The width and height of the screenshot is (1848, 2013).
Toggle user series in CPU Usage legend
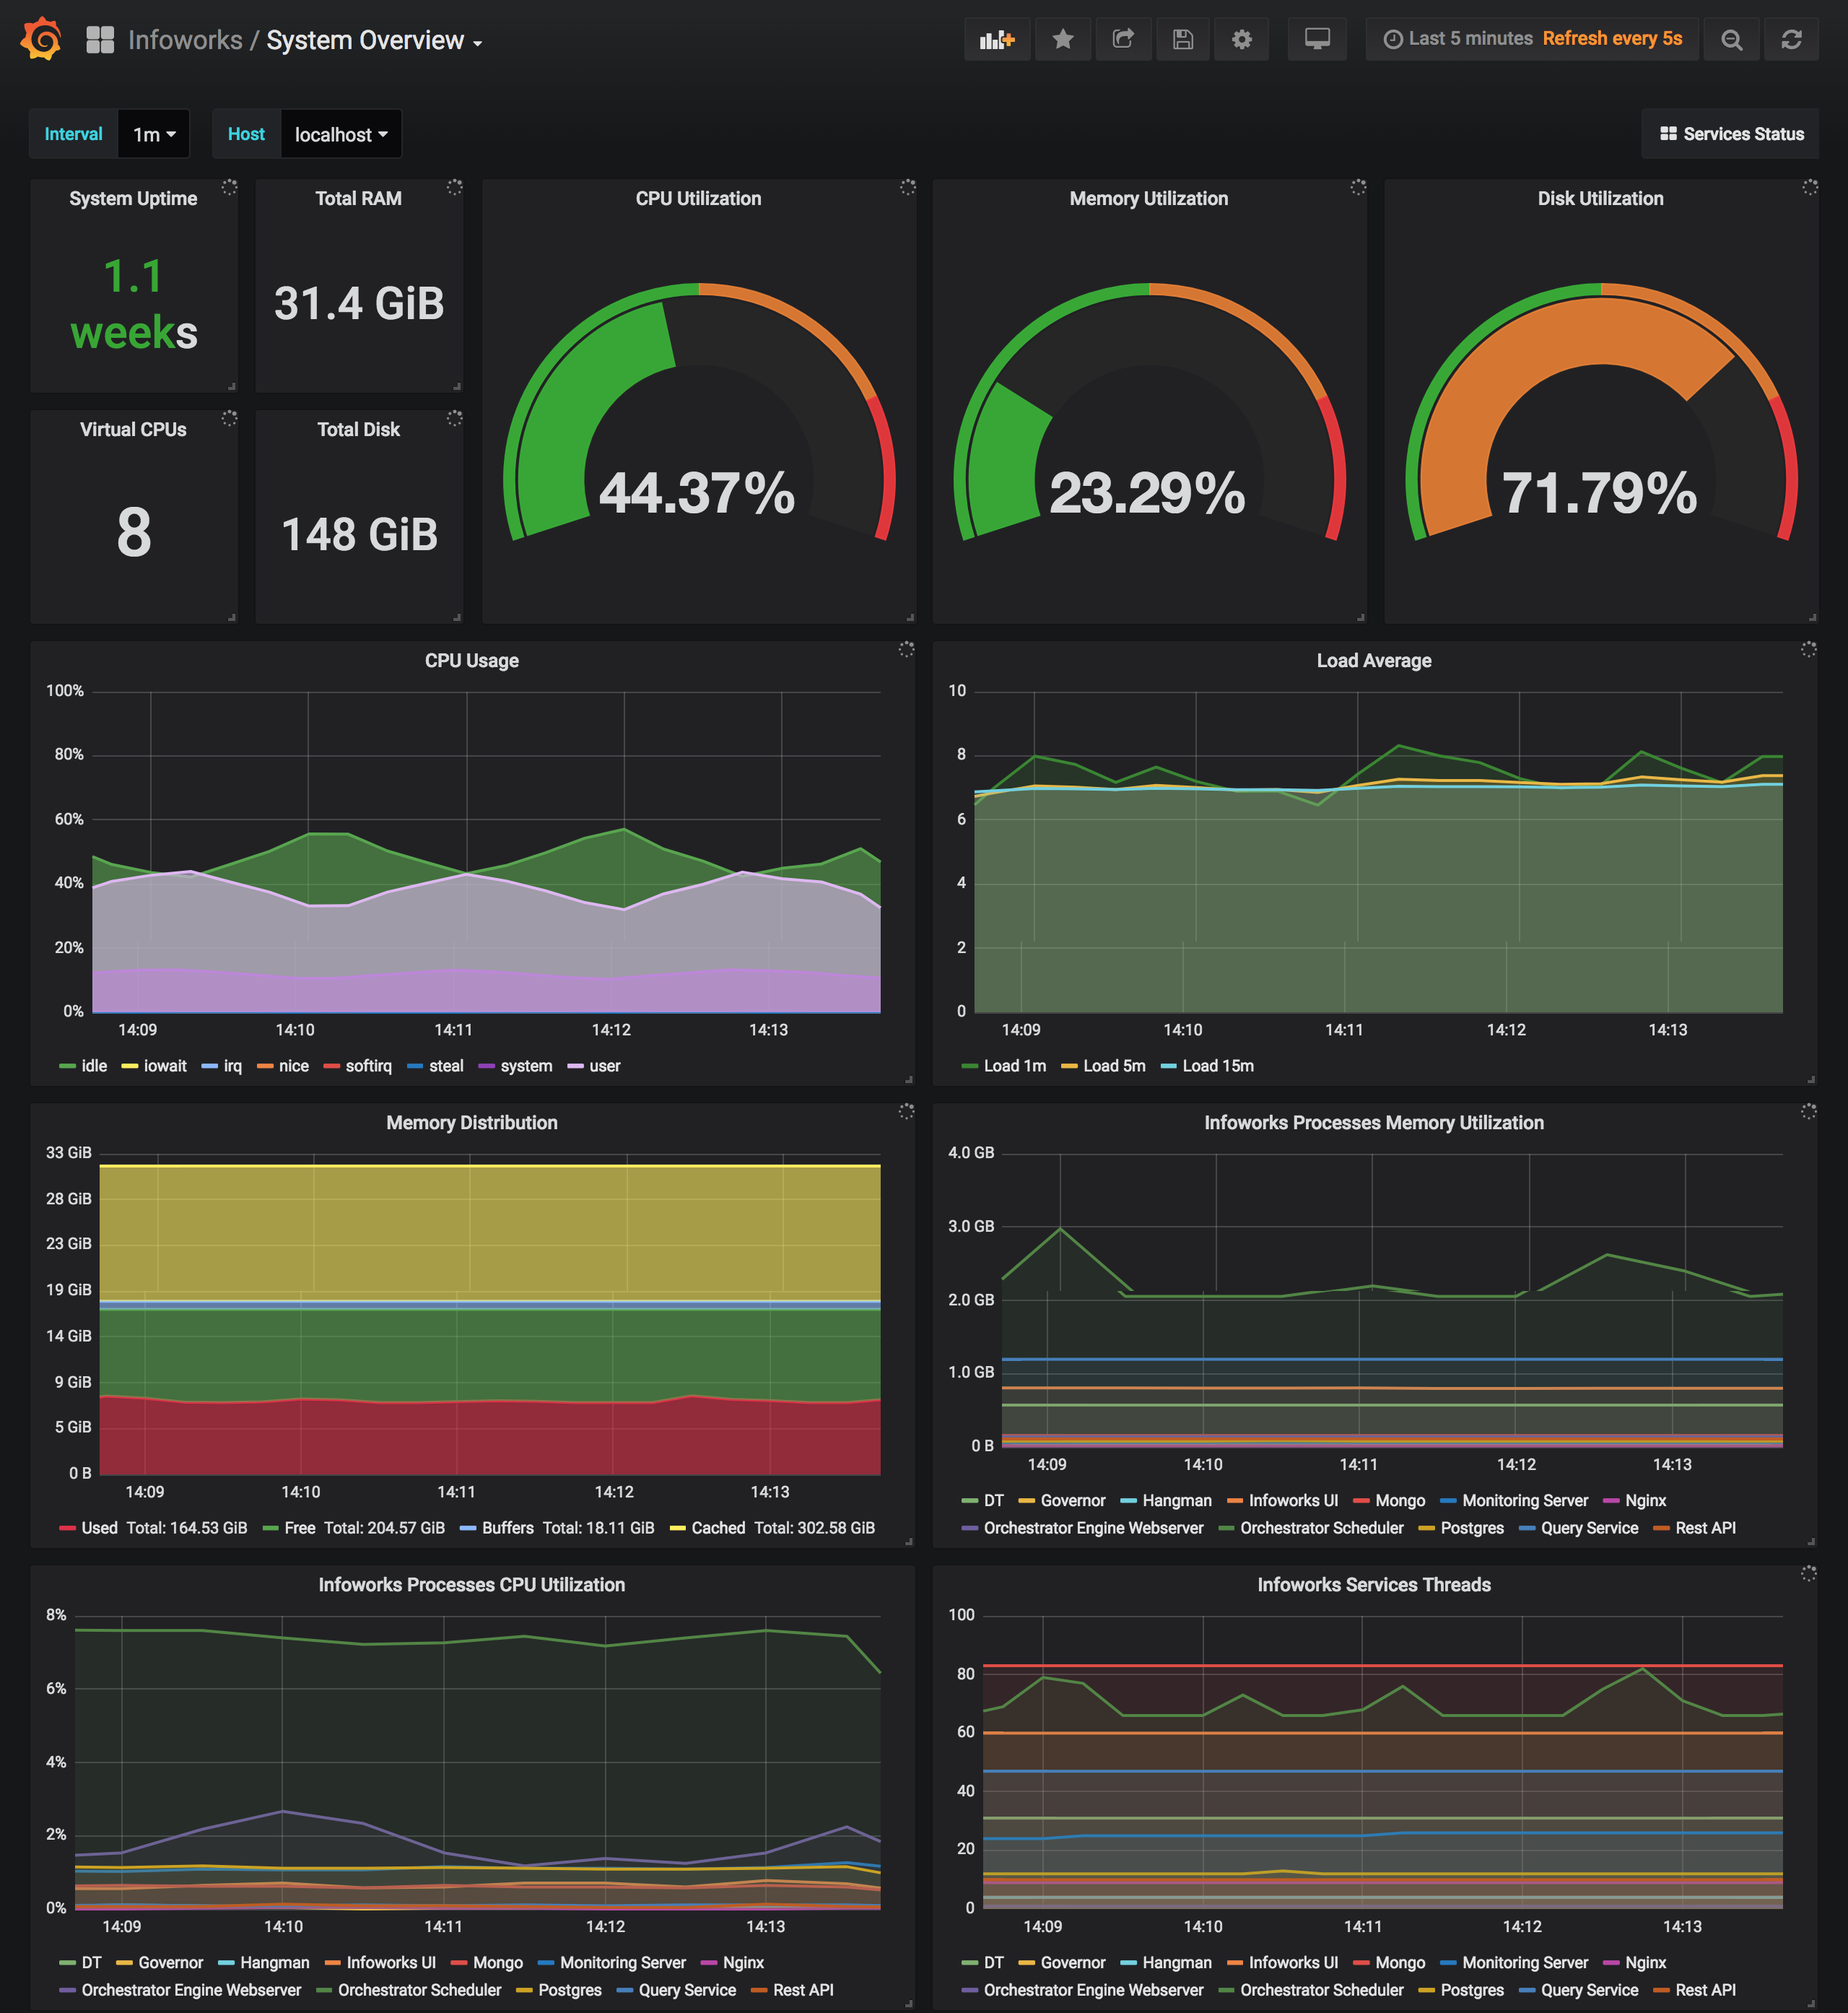(x=605, y=1066)
